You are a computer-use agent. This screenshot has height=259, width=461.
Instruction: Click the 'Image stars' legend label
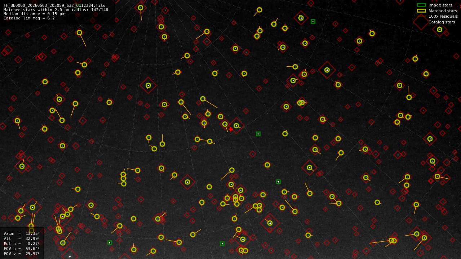(x=440, y=5)
